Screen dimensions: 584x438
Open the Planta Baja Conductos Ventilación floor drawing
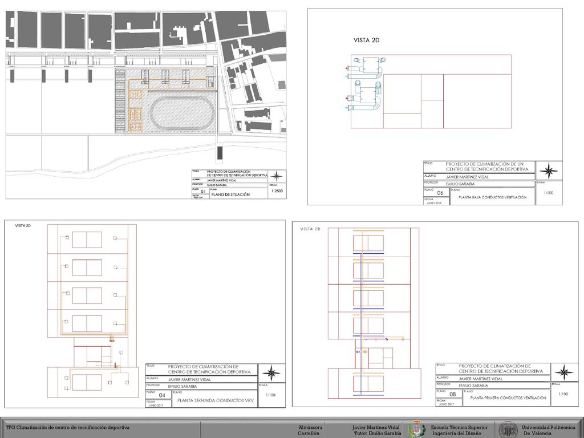(435, 107)
